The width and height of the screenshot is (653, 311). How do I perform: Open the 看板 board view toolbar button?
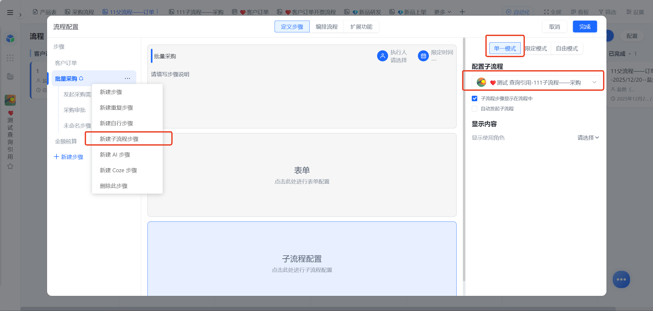580,12
